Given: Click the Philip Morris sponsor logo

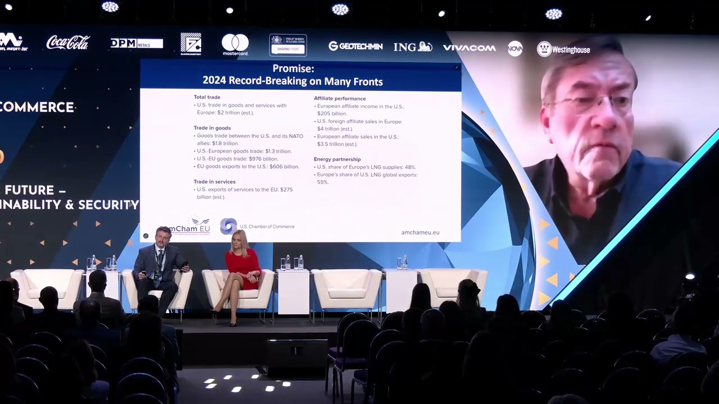Looking at the screenshot, I should pos(288,45).
